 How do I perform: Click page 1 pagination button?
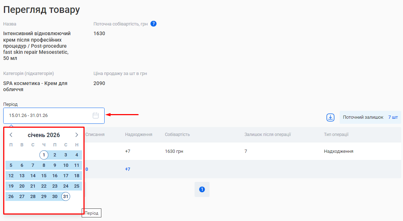click(x=202, y=189)
